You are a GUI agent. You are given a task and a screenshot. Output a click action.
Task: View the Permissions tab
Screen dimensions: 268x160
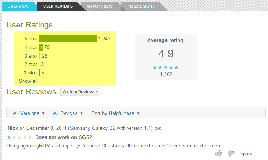[140, 6]
